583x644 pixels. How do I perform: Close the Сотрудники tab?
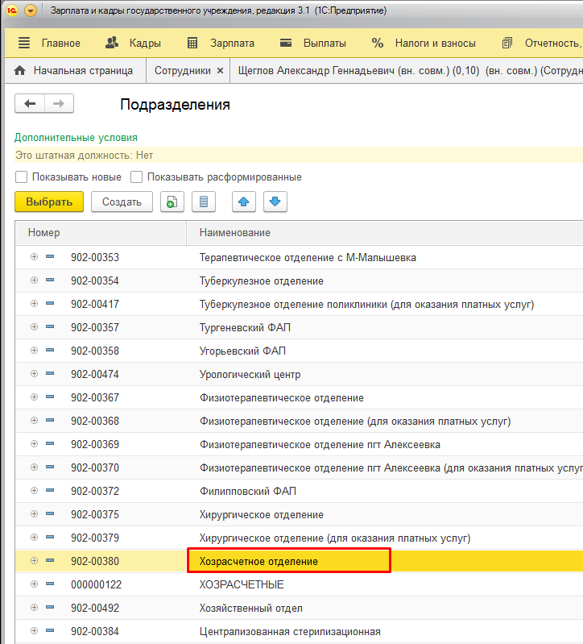coord(220,70)
